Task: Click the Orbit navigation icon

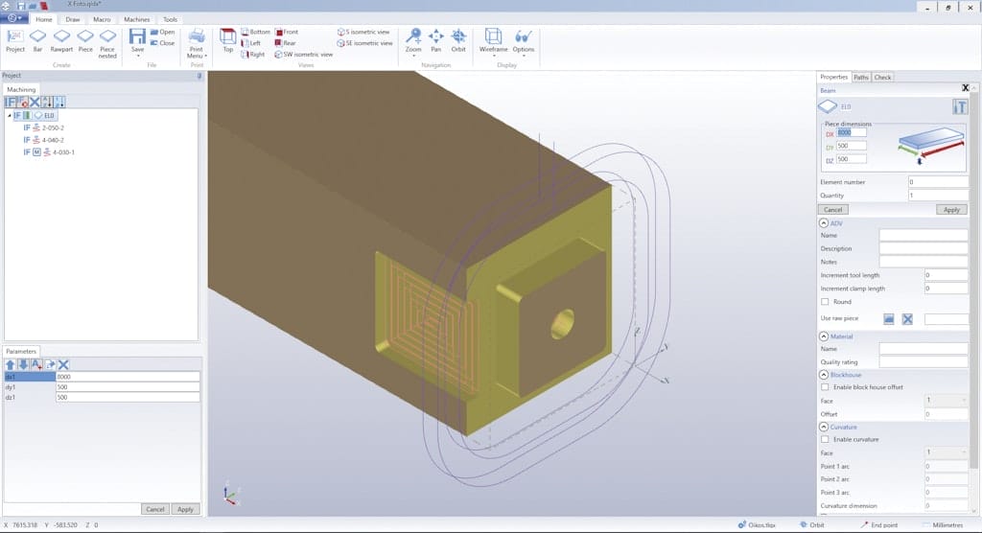Action: click(x=458, y=38)
